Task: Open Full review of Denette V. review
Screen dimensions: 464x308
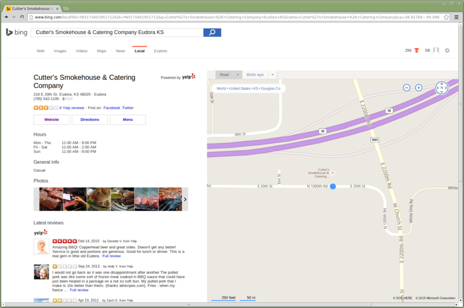Action: (111, 256)
